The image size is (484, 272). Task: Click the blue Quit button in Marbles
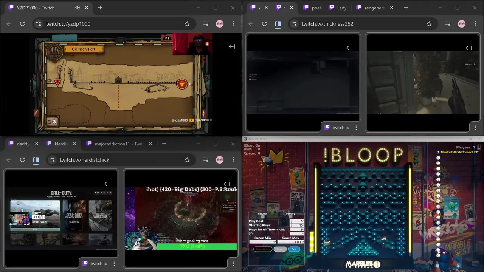point(294,249)
